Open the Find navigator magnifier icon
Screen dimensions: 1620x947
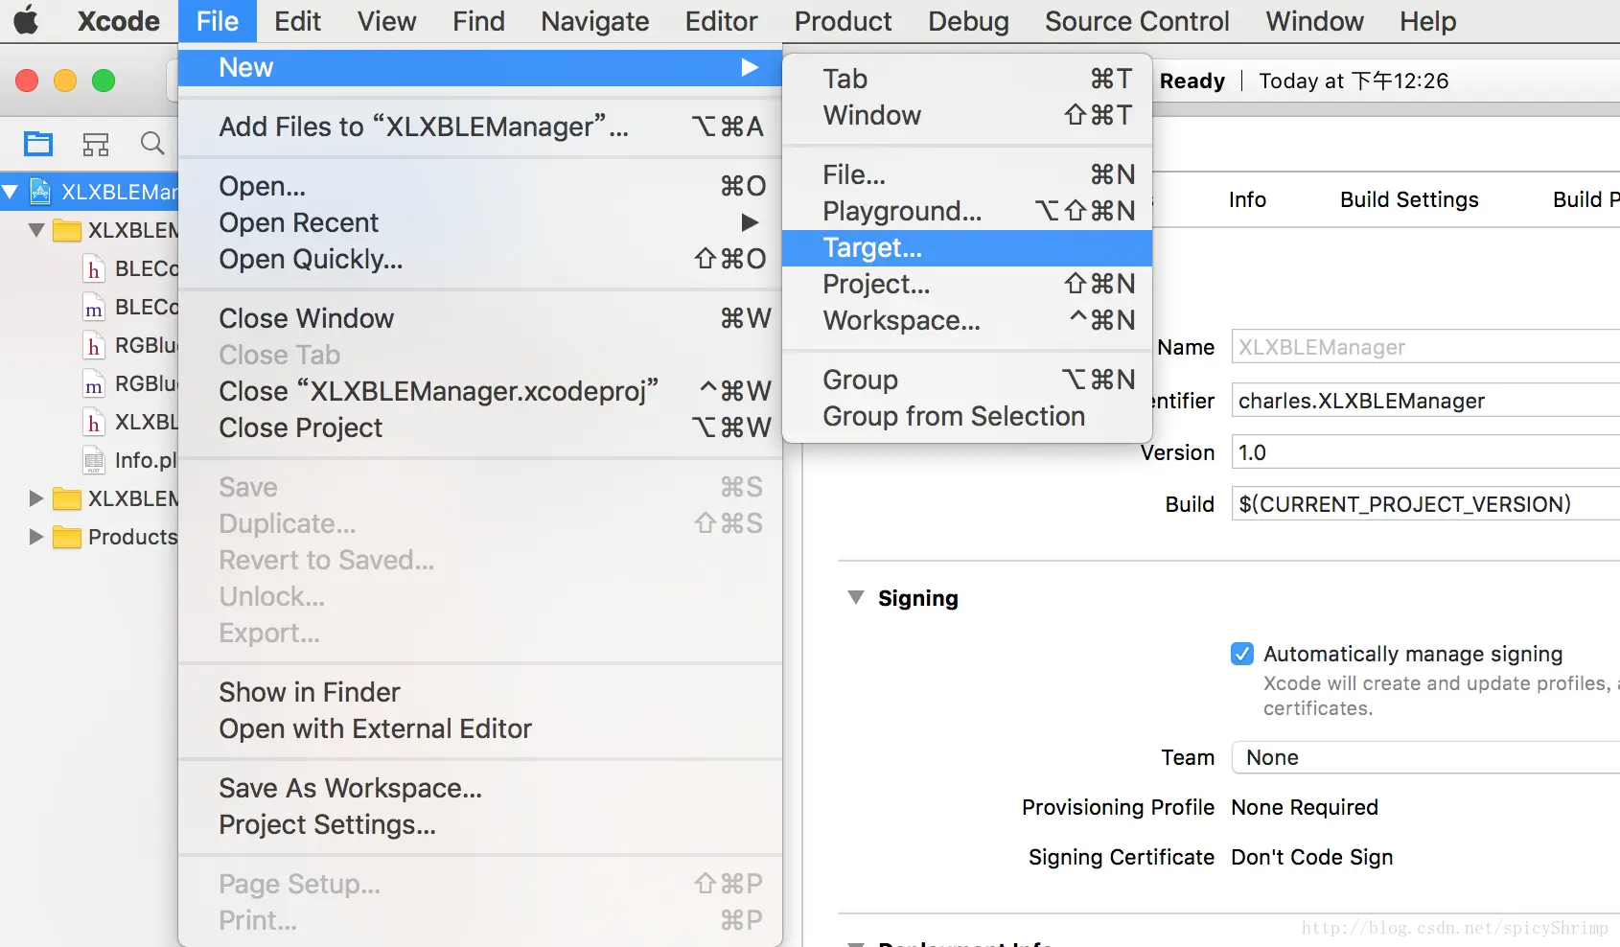(151, 144)
